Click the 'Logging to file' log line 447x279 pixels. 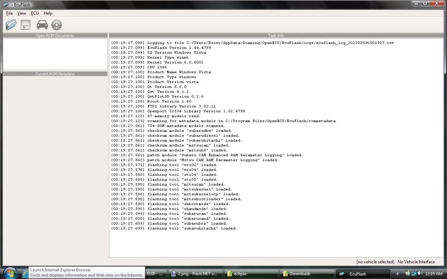(252, 43)
